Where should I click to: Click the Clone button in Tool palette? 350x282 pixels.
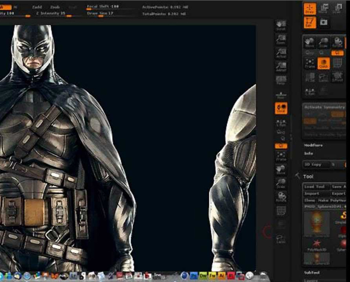pos(309,201)
